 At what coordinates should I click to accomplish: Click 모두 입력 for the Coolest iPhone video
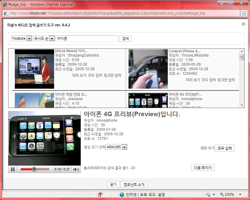(x=209, y=80)
